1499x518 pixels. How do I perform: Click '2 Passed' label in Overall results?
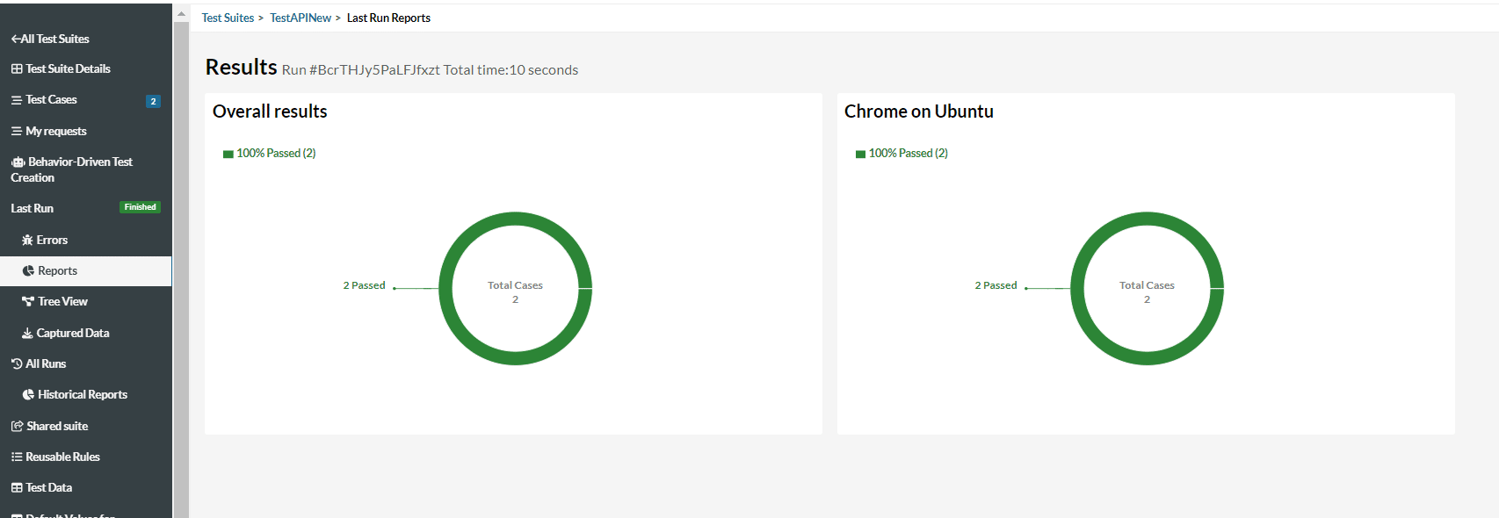[x=364, y=285]
